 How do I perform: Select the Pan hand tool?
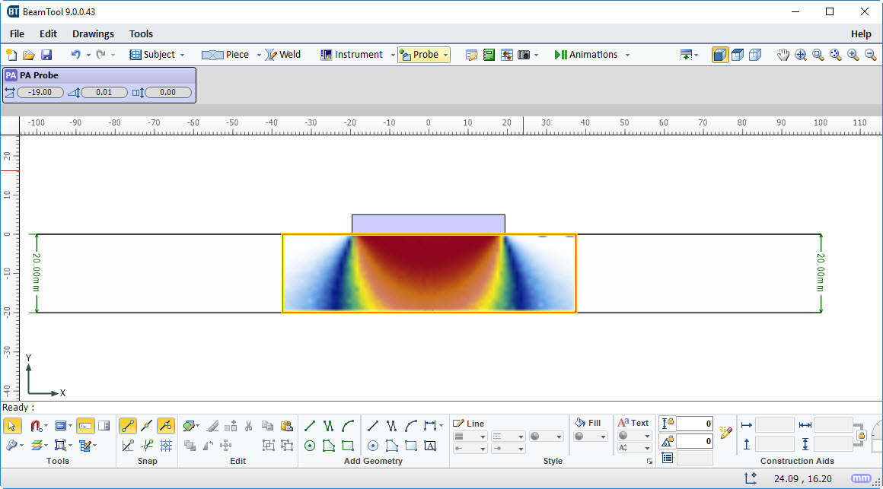pos(783,55)
